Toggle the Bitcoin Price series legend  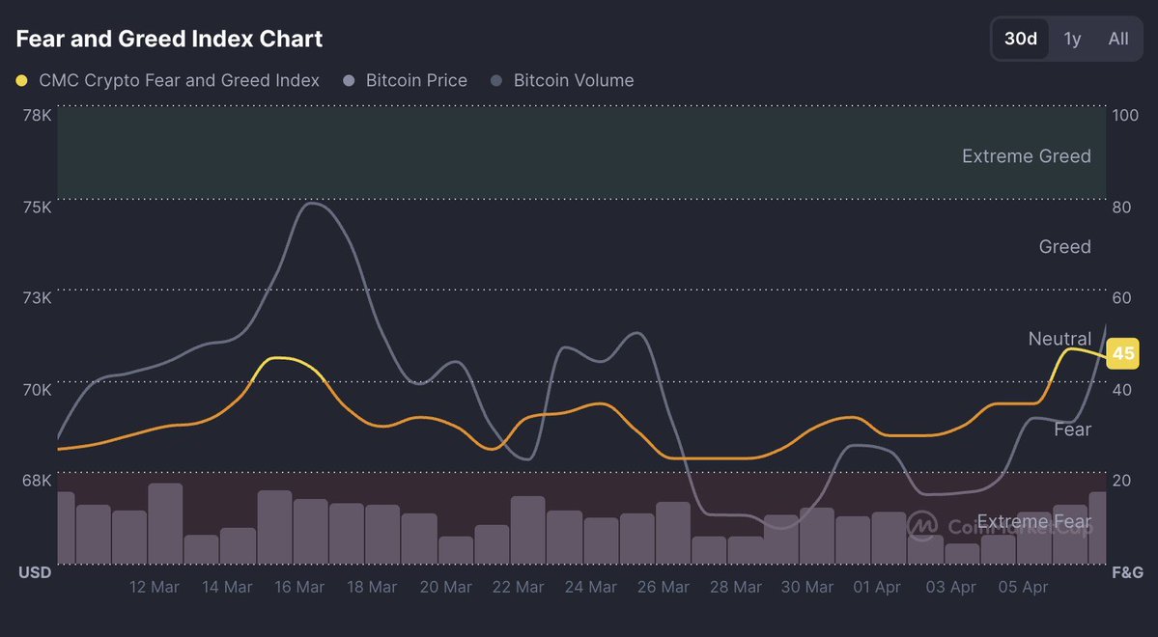(x=416, y=81)
